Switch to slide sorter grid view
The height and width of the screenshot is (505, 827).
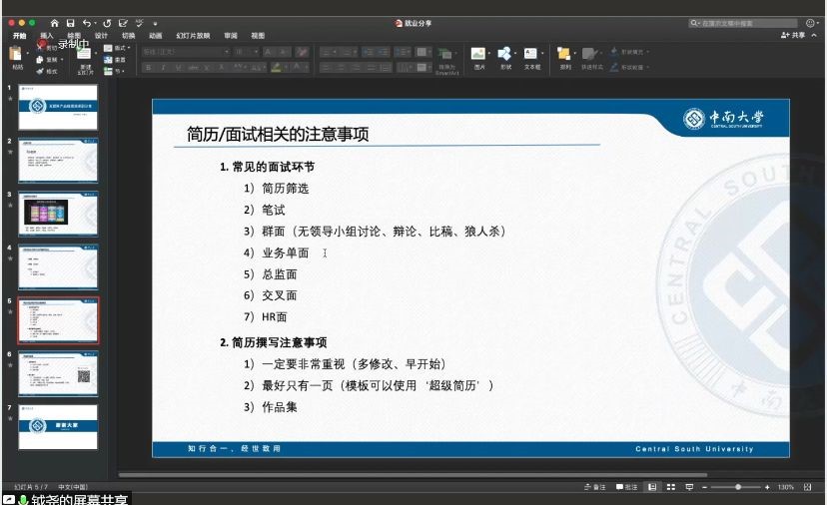(670, 487)
